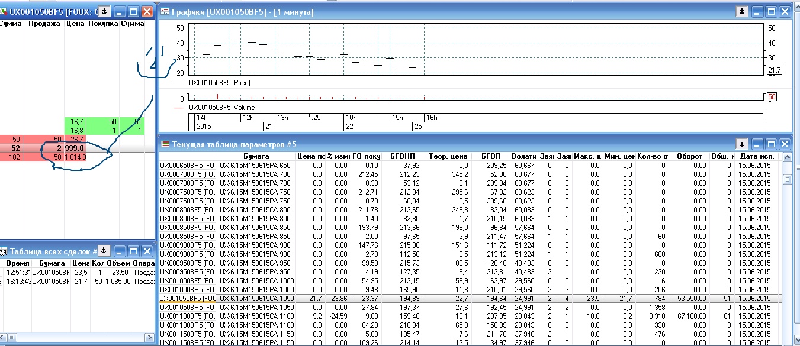
Task: Click the Объем column header in the trades table
Action: (x=118, y=263)
